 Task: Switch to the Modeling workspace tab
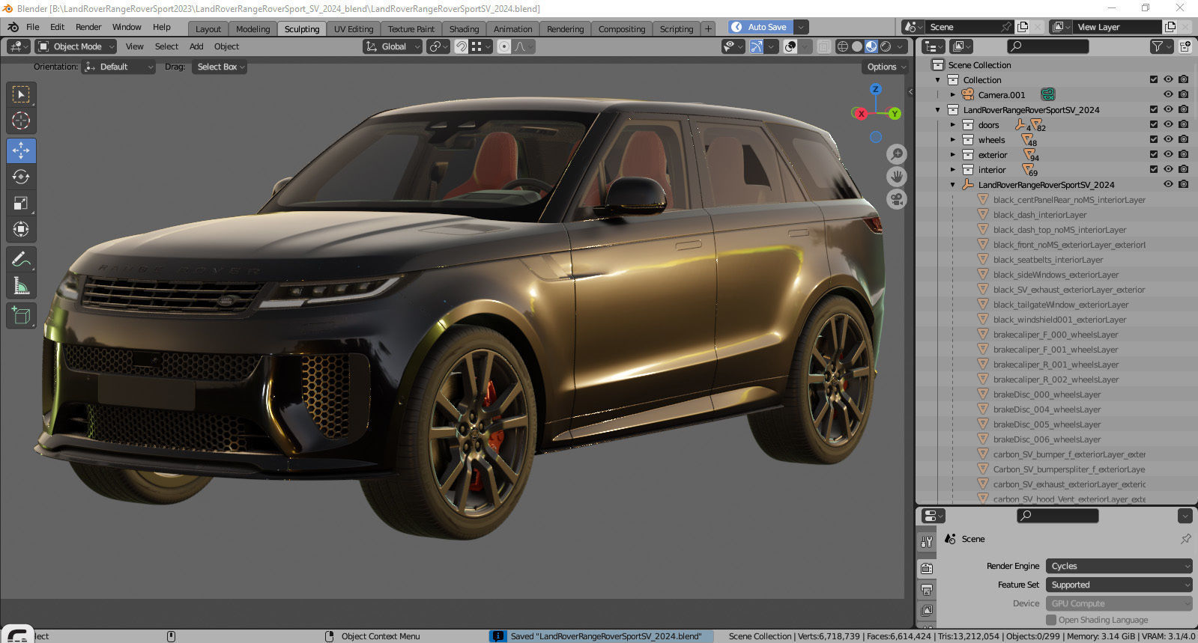252,29
